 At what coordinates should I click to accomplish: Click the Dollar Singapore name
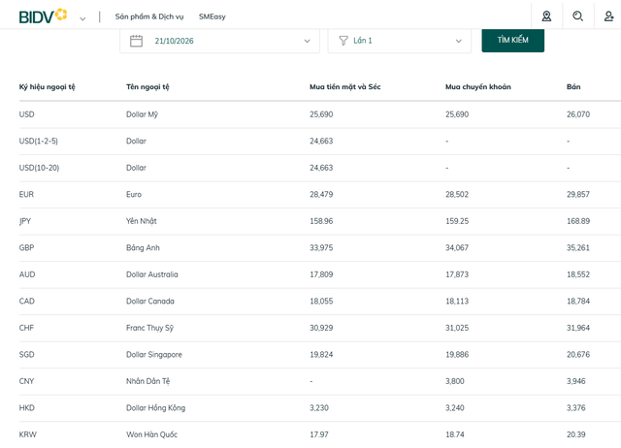pos(154,355)
